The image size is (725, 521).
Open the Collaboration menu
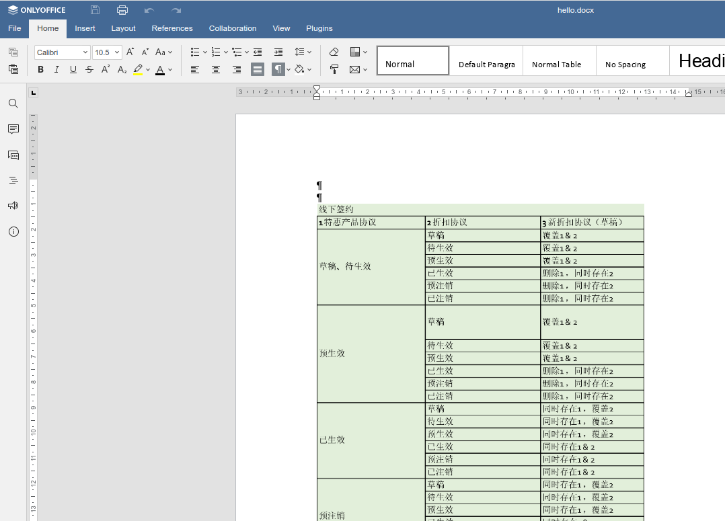click(x=233, y=28)
